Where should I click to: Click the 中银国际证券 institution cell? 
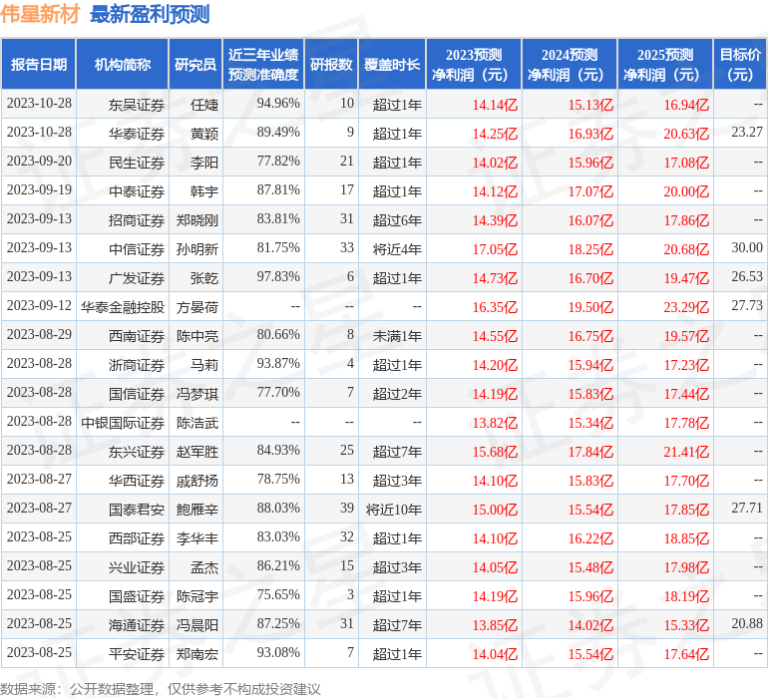tap(123, 423)
